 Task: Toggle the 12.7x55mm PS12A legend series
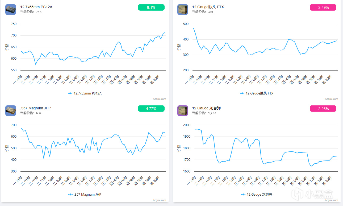(85, 93)
